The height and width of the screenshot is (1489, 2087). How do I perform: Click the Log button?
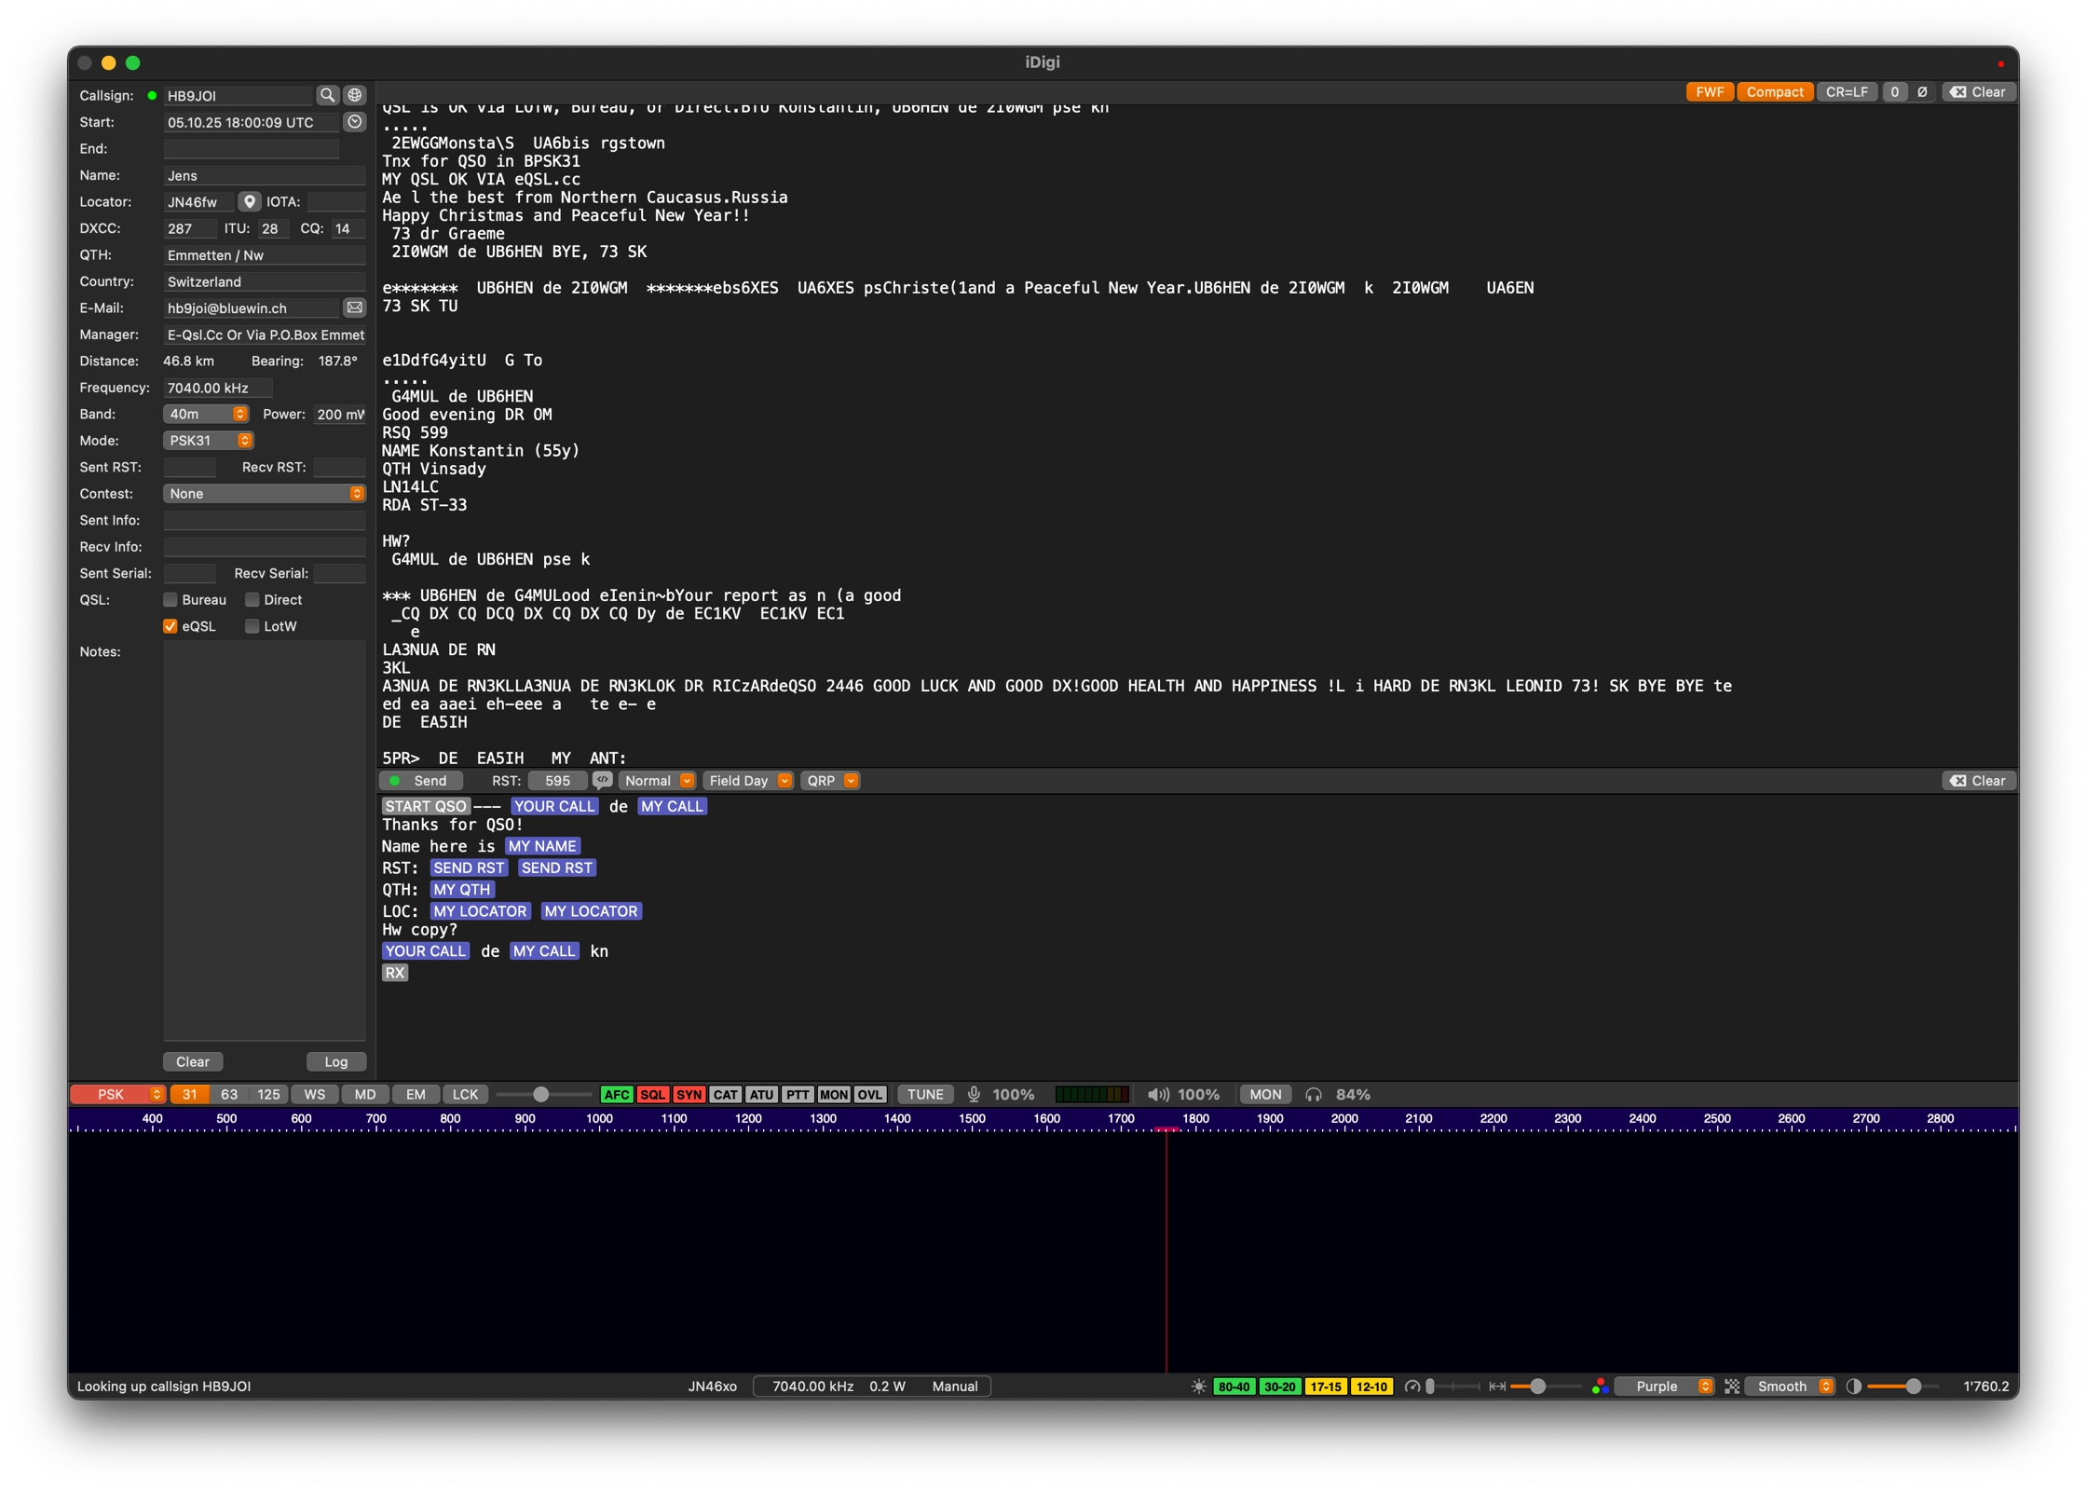(x=336, y=1062)
